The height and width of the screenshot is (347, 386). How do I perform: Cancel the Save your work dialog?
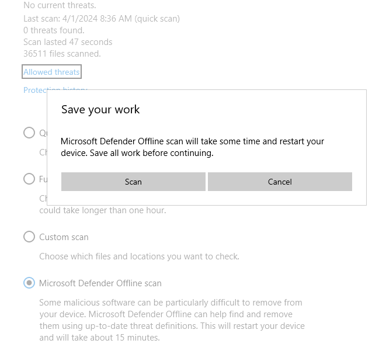coord(280,182)
